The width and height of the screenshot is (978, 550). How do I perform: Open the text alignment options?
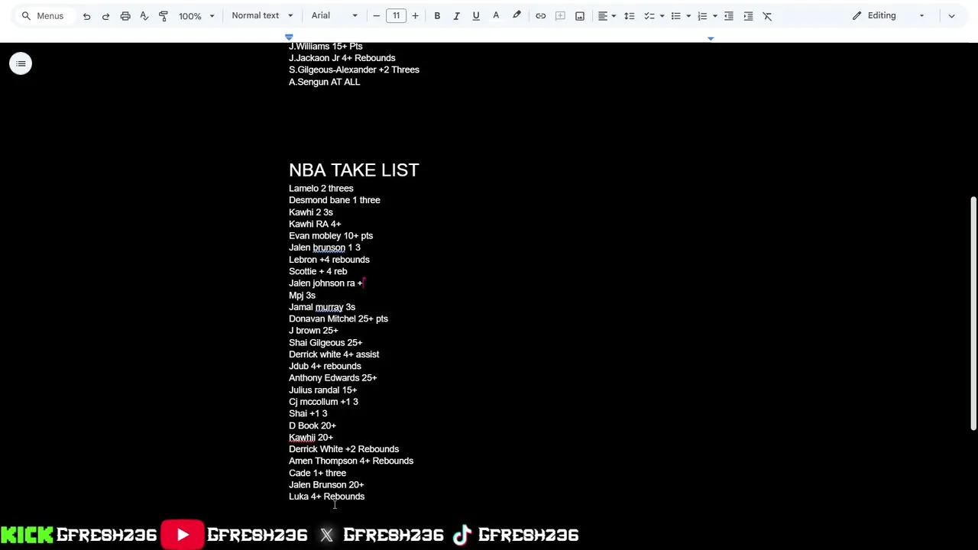(607, 15)
